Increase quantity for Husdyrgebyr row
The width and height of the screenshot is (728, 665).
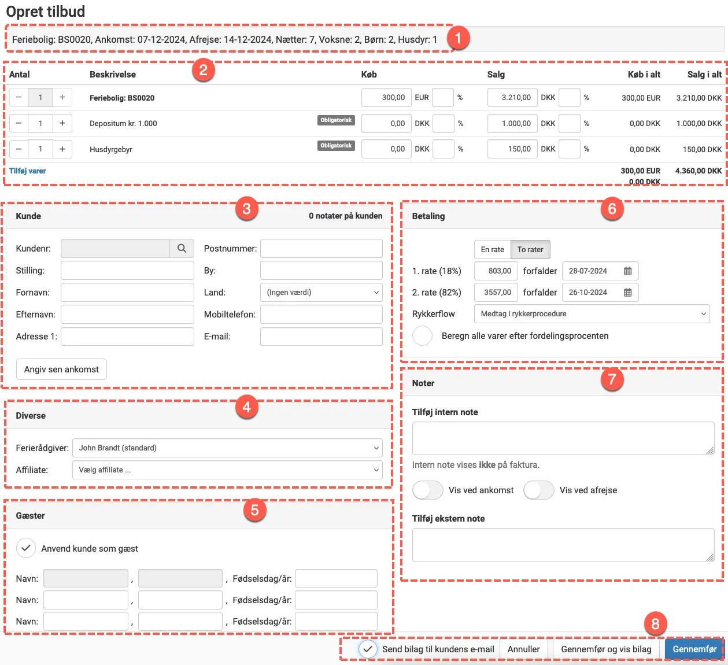[x=62, y=149]
